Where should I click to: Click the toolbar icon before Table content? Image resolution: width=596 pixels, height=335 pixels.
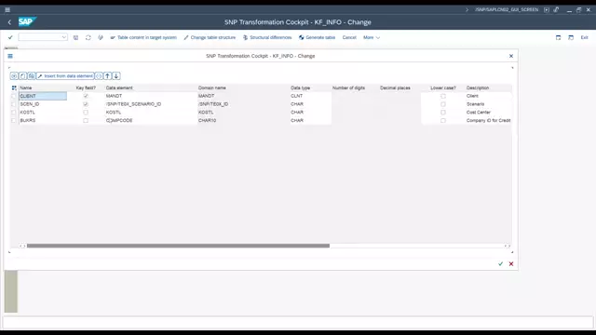101,37
